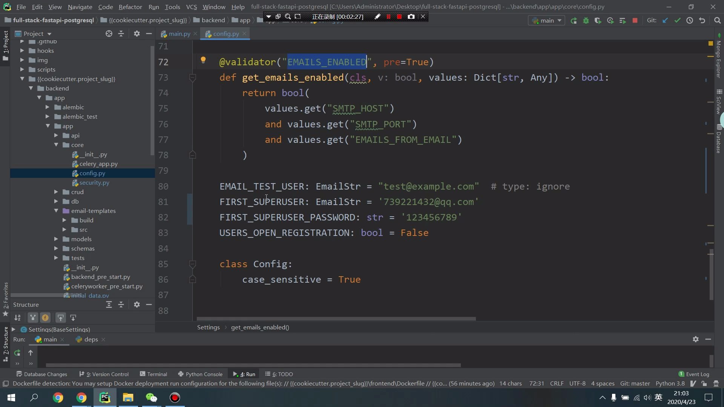Open the Refactor menu
The image size is (724, 407).
click(x=130, y=7)
